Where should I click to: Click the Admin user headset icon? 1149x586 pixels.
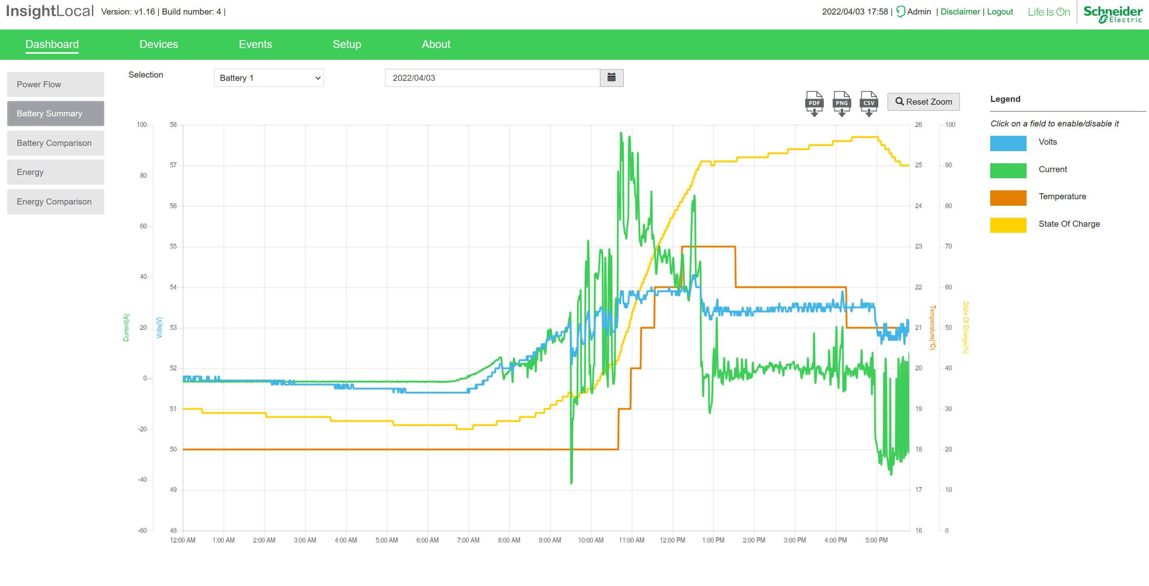coord(901,12)
